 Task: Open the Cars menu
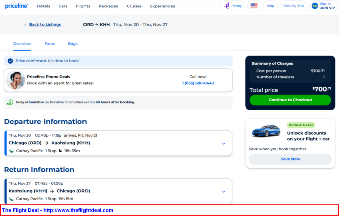(x=63, y=6)
